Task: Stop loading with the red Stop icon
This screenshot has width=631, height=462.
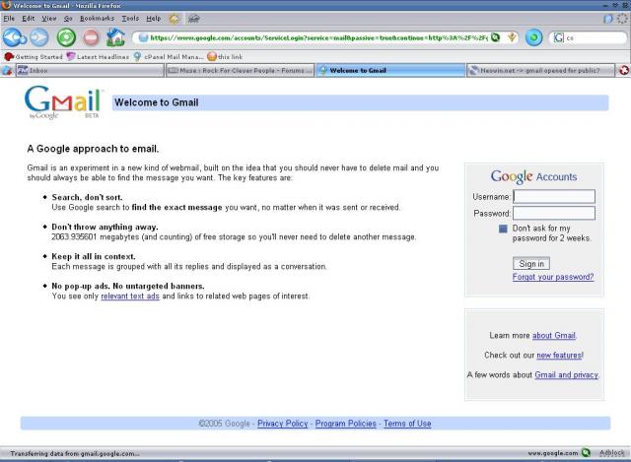Action: point(92,37)
